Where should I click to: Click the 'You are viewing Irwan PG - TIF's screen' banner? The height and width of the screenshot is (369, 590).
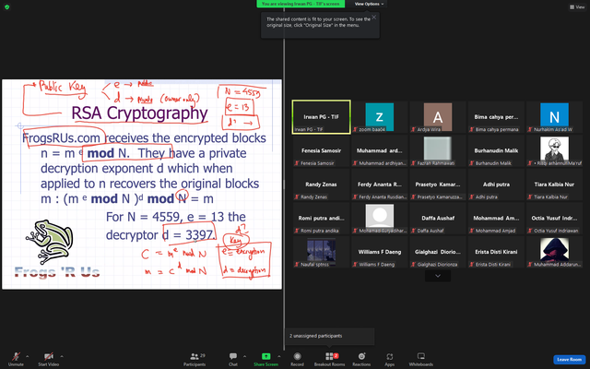301,4
